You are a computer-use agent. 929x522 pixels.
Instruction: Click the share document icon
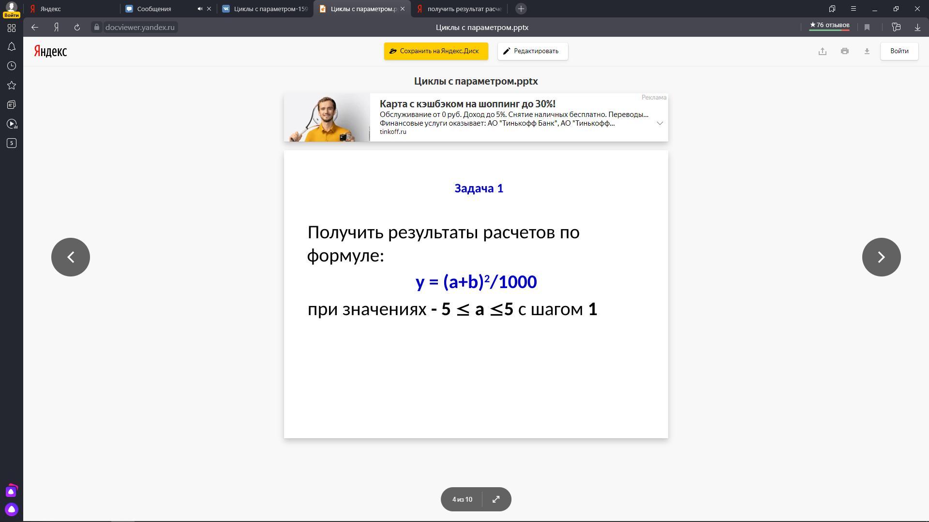823,51
